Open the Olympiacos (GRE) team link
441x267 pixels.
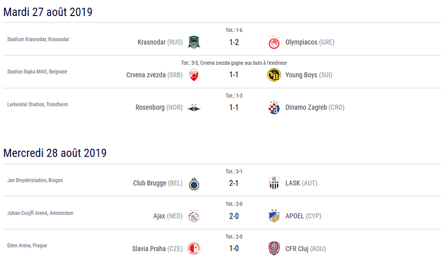coord(310,42)
